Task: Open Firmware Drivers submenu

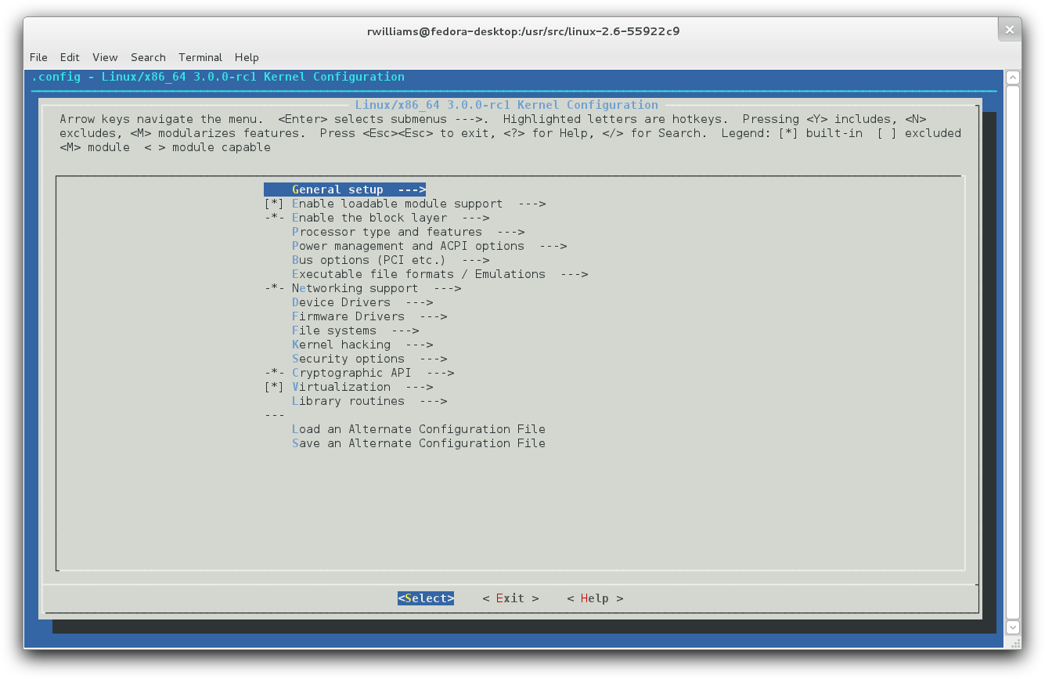Action: pos(369,316)
